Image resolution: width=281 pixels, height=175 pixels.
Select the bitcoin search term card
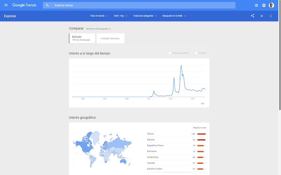click(x=82, y=38)
